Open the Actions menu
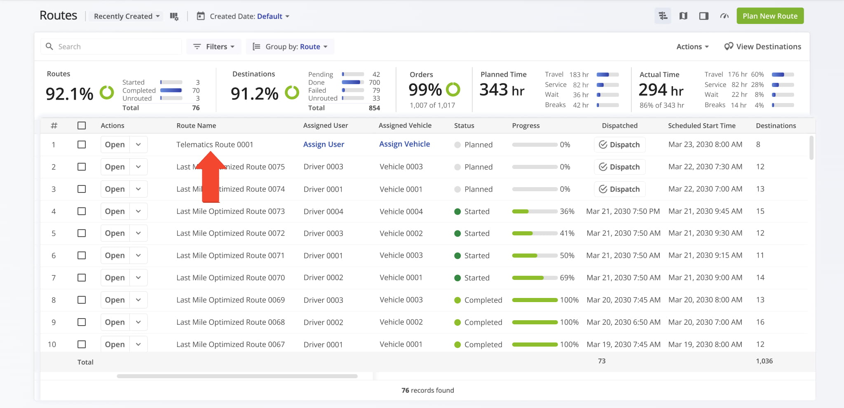 (692, 47)
